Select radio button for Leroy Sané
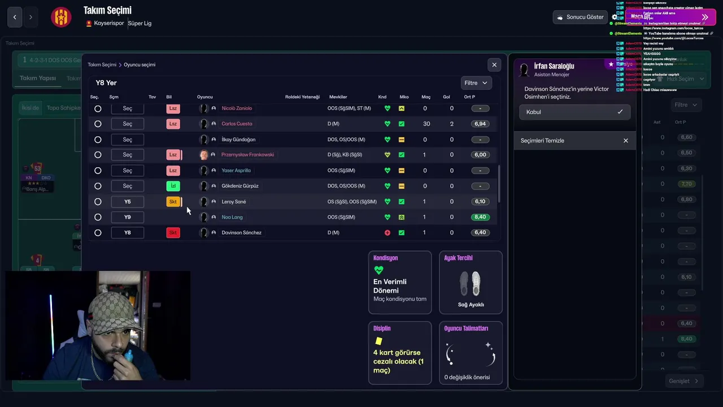Image resolution: width=723 pixels, height=407 pixels. (98, 202)
